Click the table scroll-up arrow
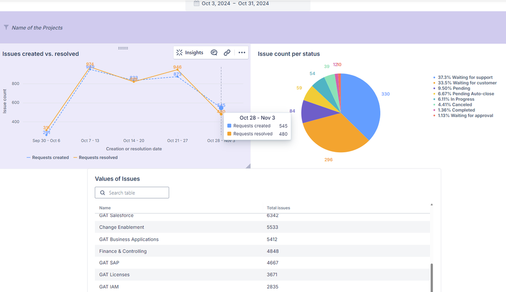Screen dimensions: 506x292 432,204
